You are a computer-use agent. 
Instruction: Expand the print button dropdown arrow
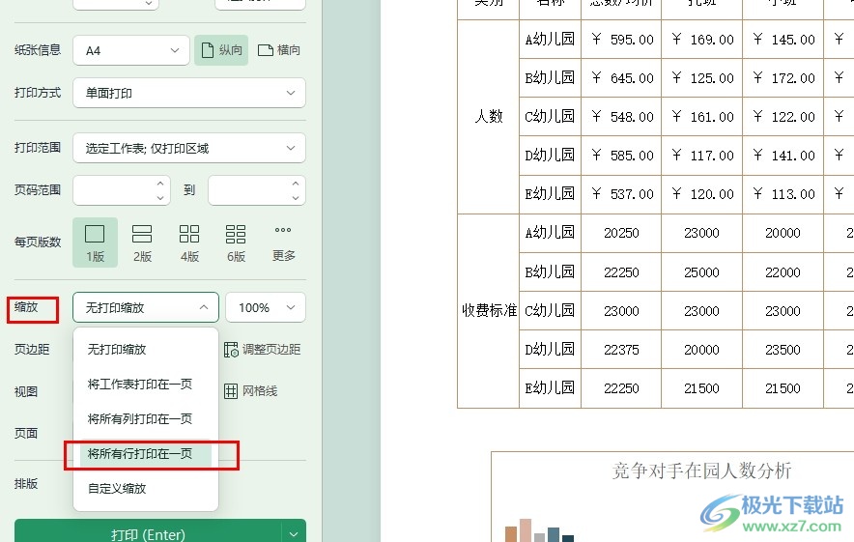click(x=294, y=534)
